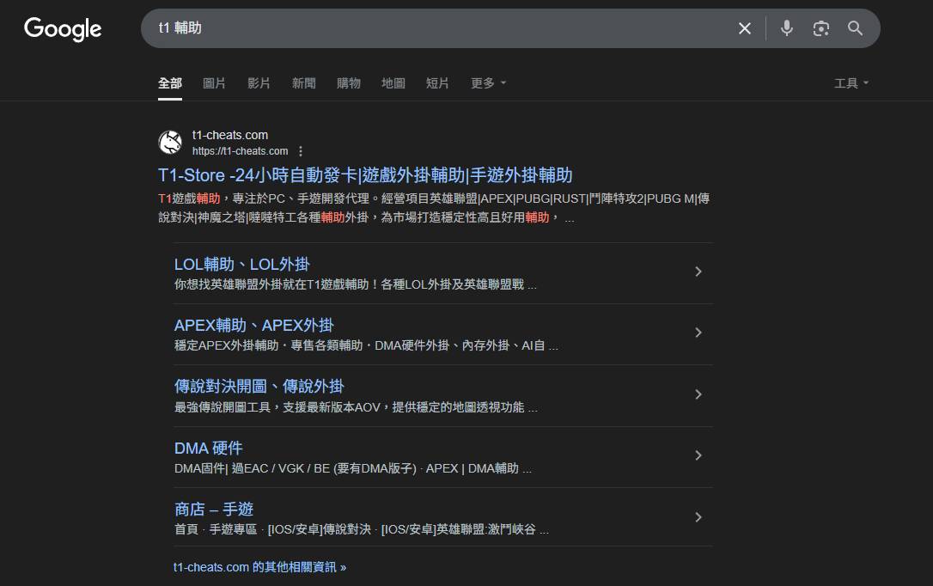The width and height of the screenshot is (933, 586).
Task: Switch to the 圖片 tab
Action: [x=214, y=83]
